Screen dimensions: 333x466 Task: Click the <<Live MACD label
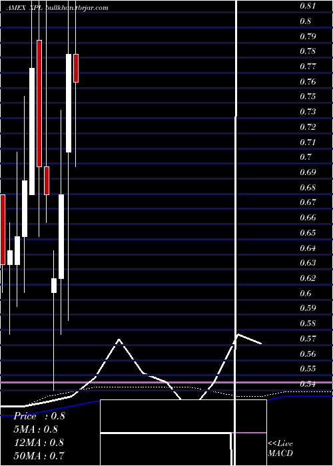[280, 449]
